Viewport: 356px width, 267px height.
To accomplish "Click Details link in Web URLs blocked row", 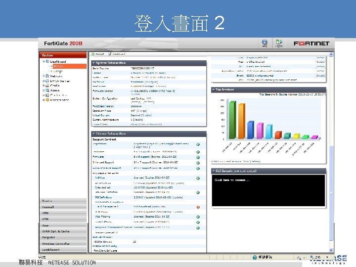I will pos(320,62).
